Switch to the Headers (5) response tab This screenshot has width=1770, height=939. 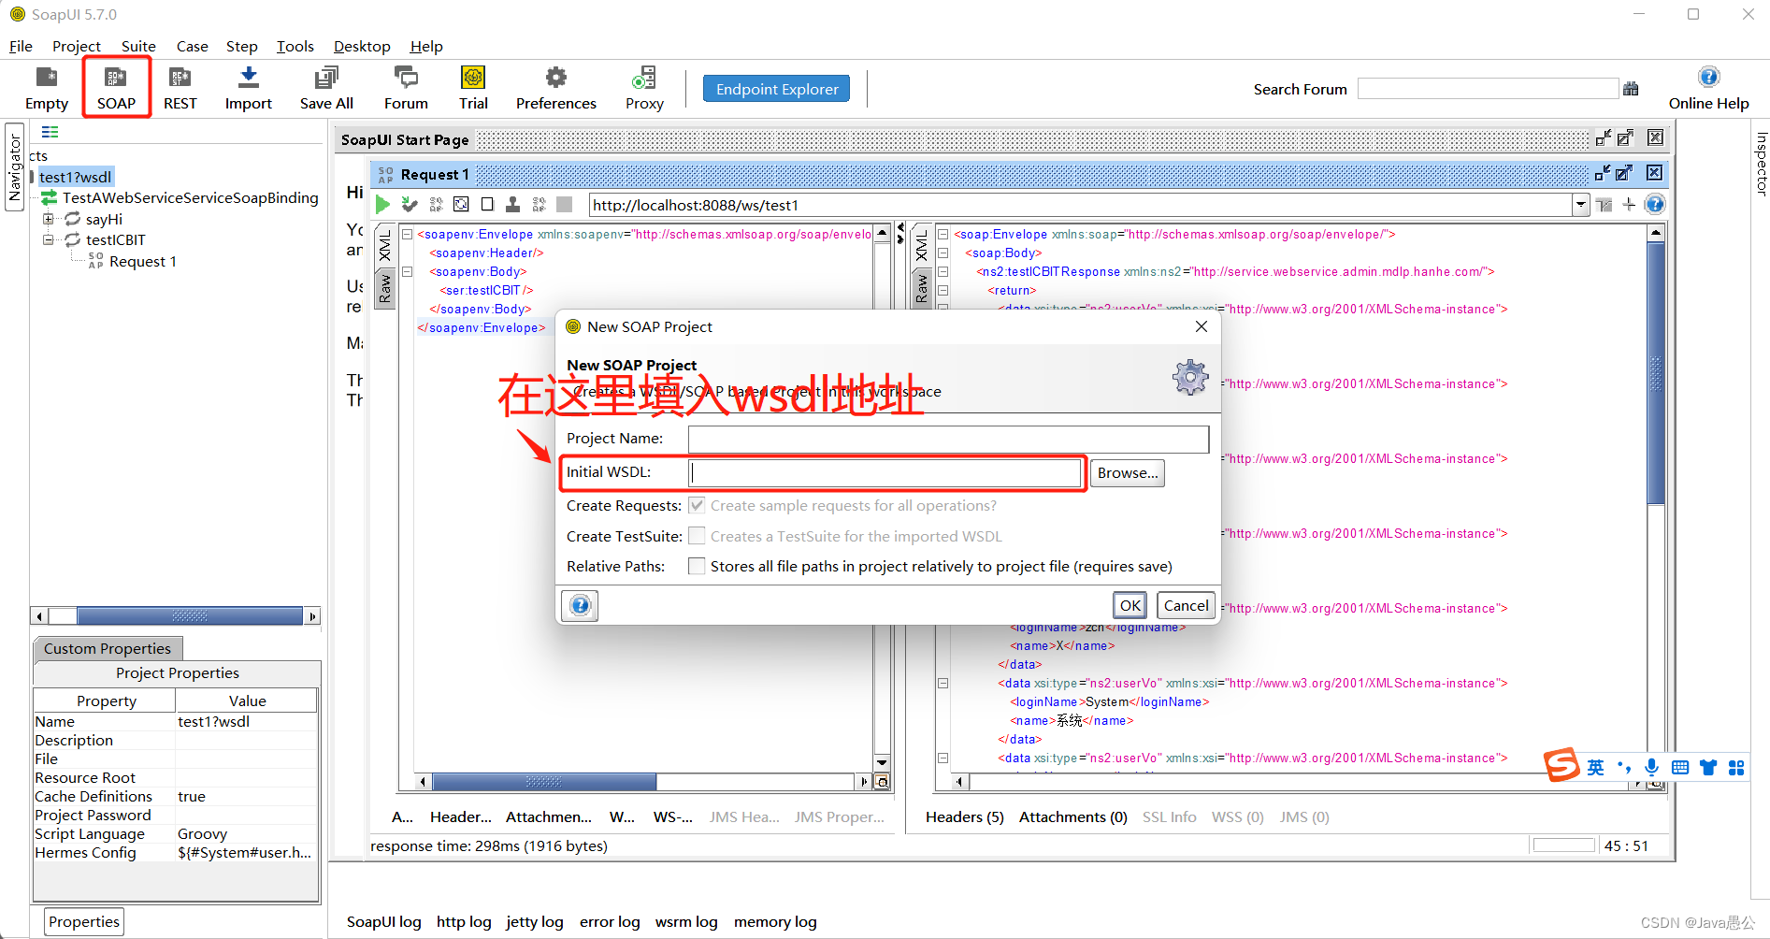[964, 816]
